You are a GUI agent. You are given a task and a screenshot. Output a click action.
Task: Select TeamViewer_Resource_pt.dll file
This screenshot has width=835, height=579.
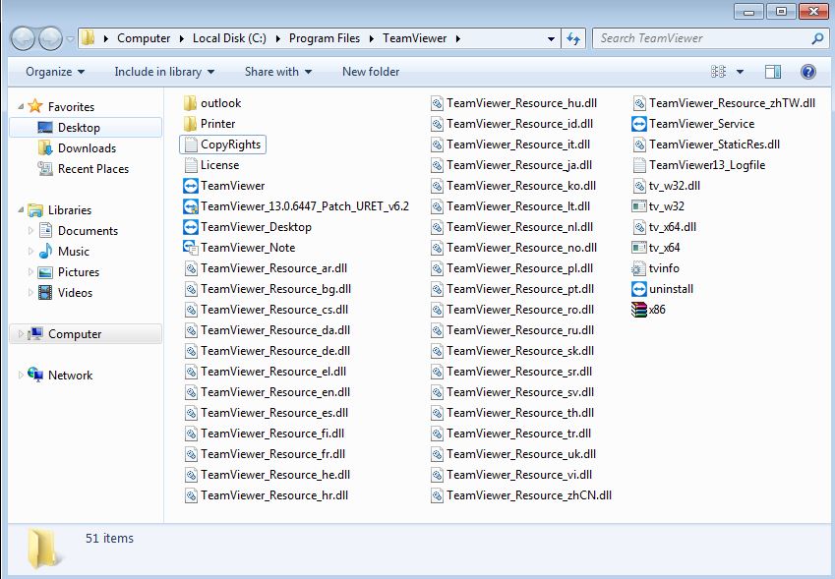click(x=512, y=289)
